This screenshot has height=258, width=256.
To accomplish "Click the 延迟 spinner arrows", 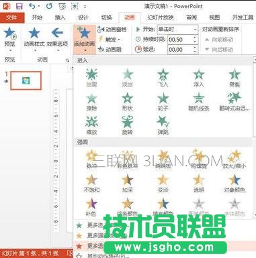I will click(x=195, y=50).
